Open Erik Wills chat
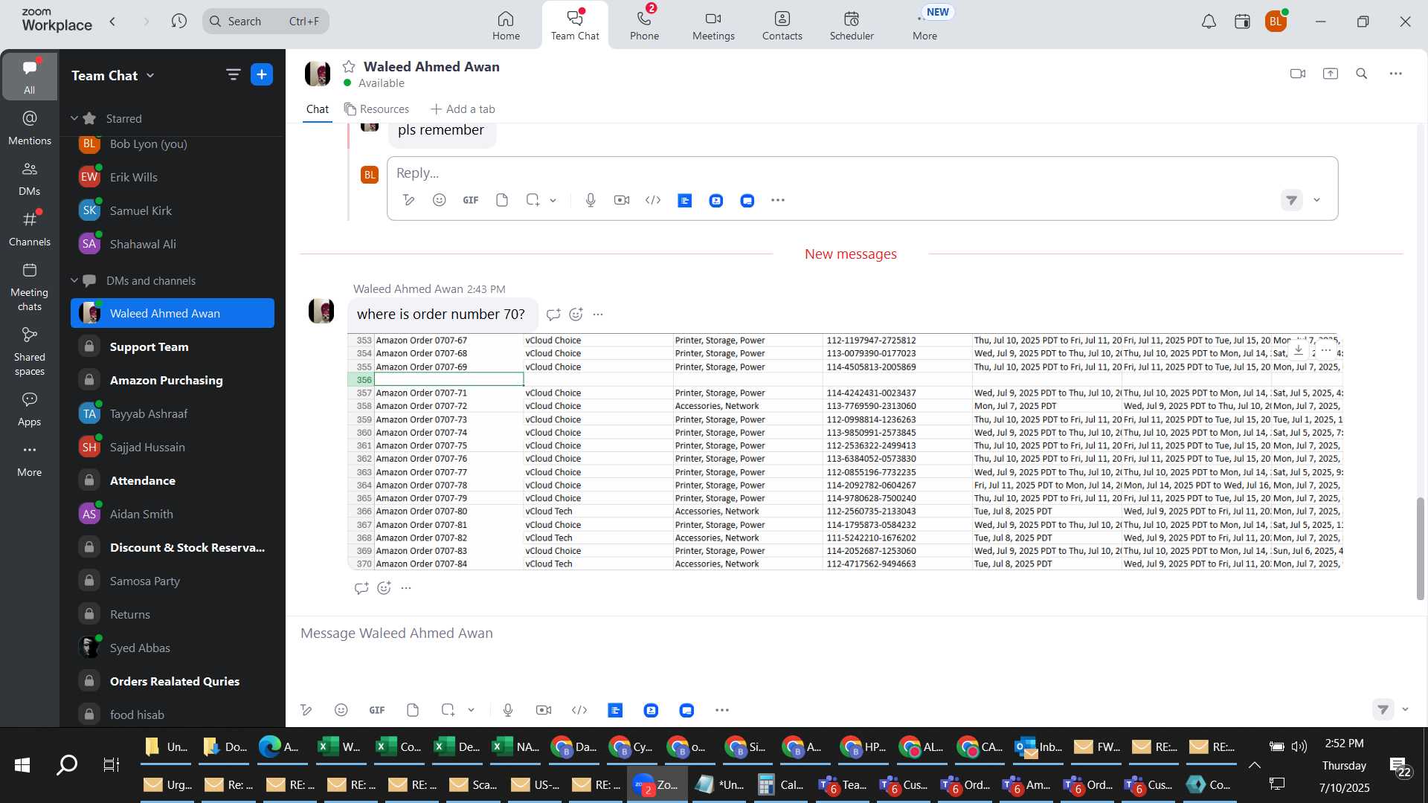Image resolution: width=1428 pixels, height=803 pixels. [173, 177]
